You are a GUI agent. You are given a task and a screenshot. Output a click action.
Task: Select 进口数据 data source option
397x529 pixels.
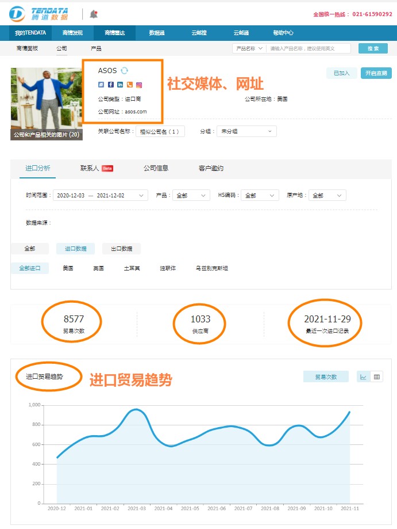pos(75,249)
